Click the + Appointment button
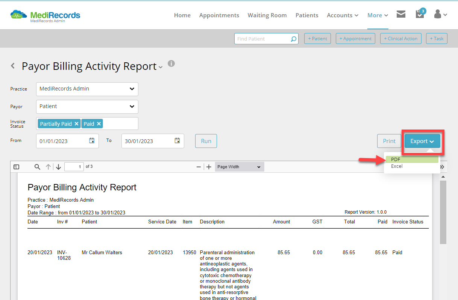 (x=355, y=38)
